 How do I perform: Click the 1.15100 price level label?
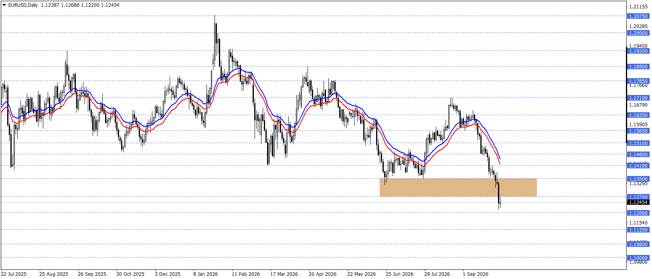638,144
